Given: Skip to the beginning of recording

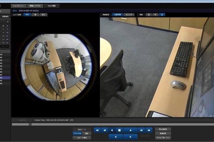Looking at the screenshot, I should (97, 130).
